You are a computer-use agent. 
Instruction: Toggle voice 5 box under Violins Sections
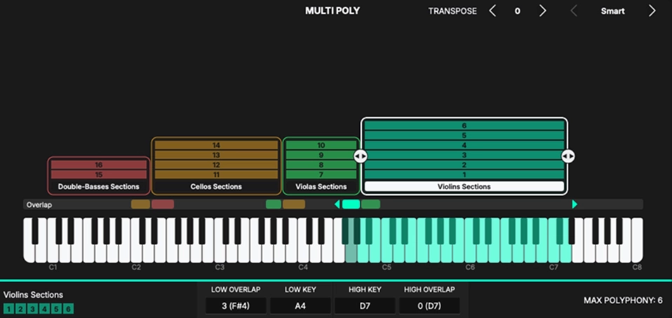(56, 309)
